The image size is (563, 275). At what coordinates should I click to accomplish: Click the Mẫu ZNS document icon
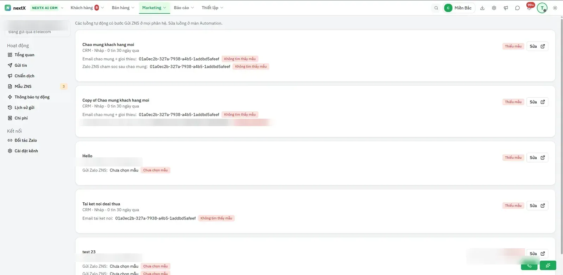tap(10, 86)
